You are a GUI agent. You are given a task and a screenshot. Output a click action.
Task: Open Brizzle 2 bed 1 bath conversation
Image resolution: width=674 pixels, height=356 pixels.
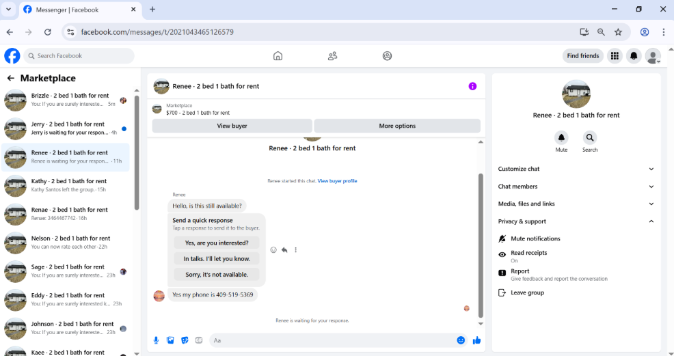66,100
